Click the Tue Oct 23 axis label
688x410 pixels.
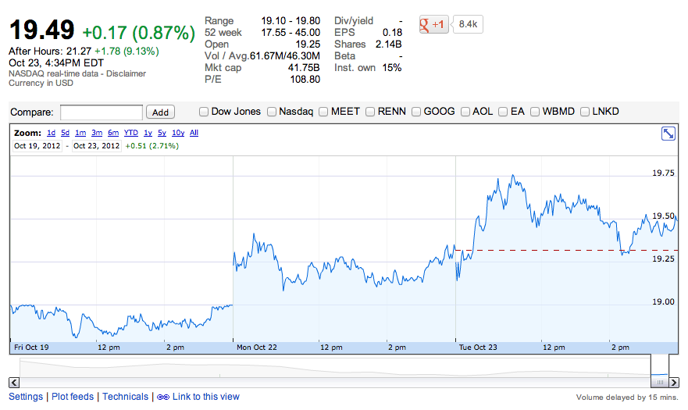click(478, 348)
